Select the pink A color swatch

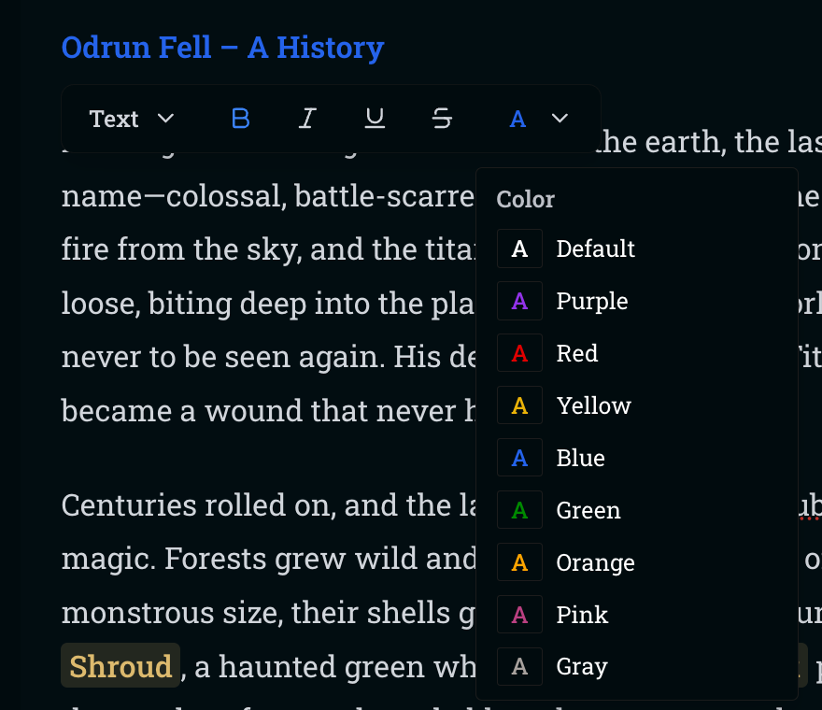(x=520, y=615)
